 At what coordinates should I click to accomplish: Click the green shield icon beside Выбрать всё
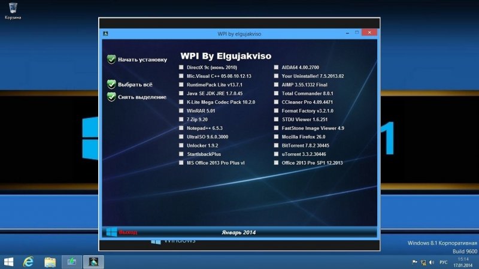point(111,84)
